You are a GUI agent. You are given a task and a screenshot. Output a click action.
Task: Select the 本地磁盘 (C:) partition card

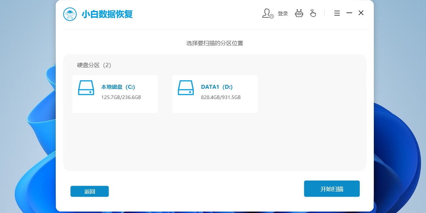pyautogui.click(x=115, y=93)
